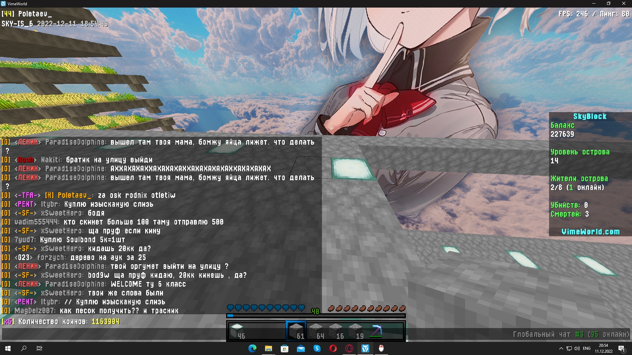The width and height of the screenshot is (632, 355).
Task: Select the active stone stack of 61
Action: click(296, 331)
